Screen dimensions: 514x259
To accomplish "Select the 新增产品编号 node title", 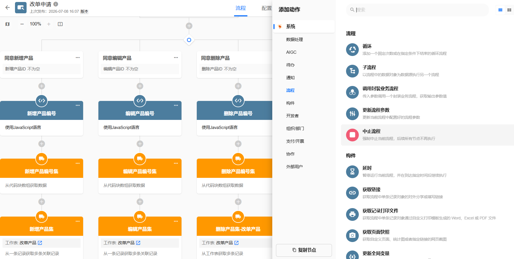I will 42,113.
